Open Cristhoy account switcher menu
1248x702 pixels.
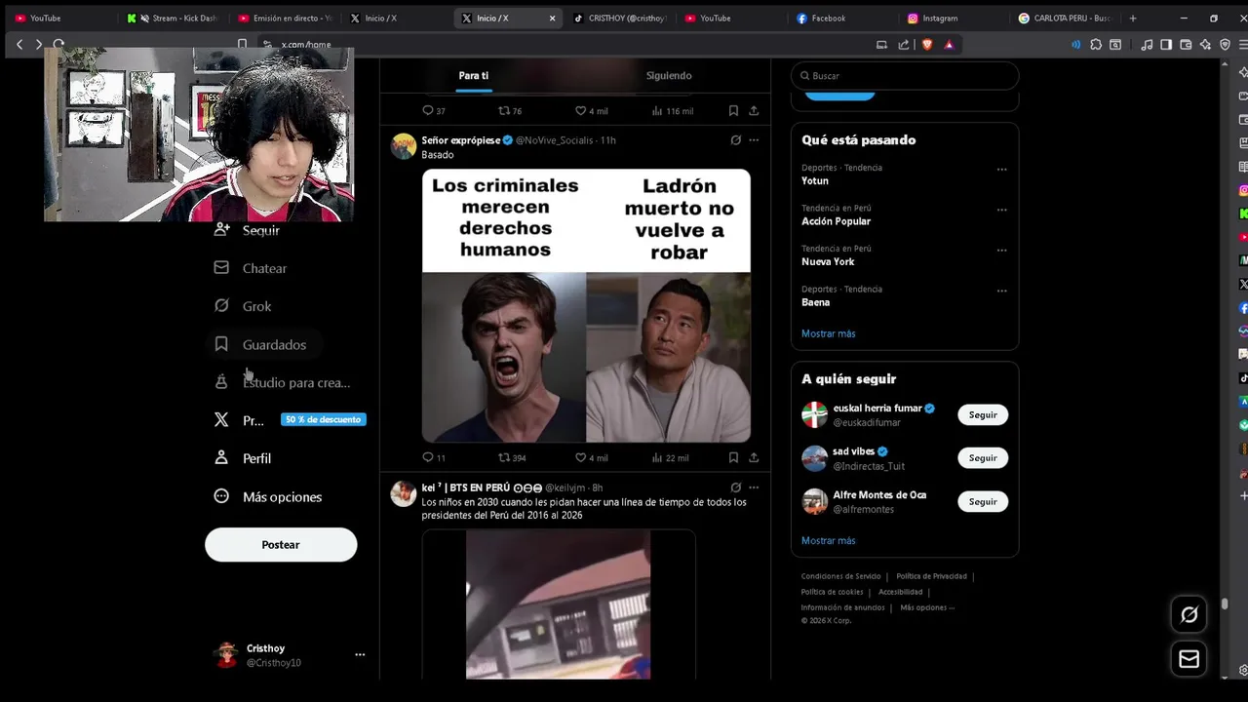(x=360, y=654)
